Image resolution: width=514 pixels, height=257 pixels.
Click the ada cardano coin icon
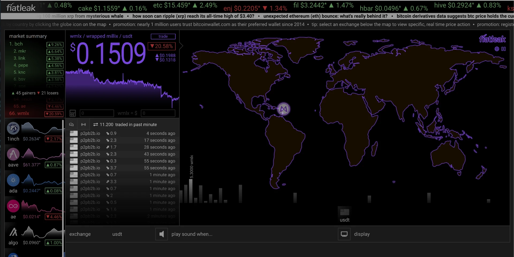[13, 180]
